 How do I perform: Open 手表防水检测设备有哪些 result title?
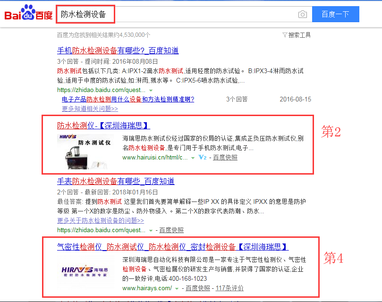tap(116, 181)
